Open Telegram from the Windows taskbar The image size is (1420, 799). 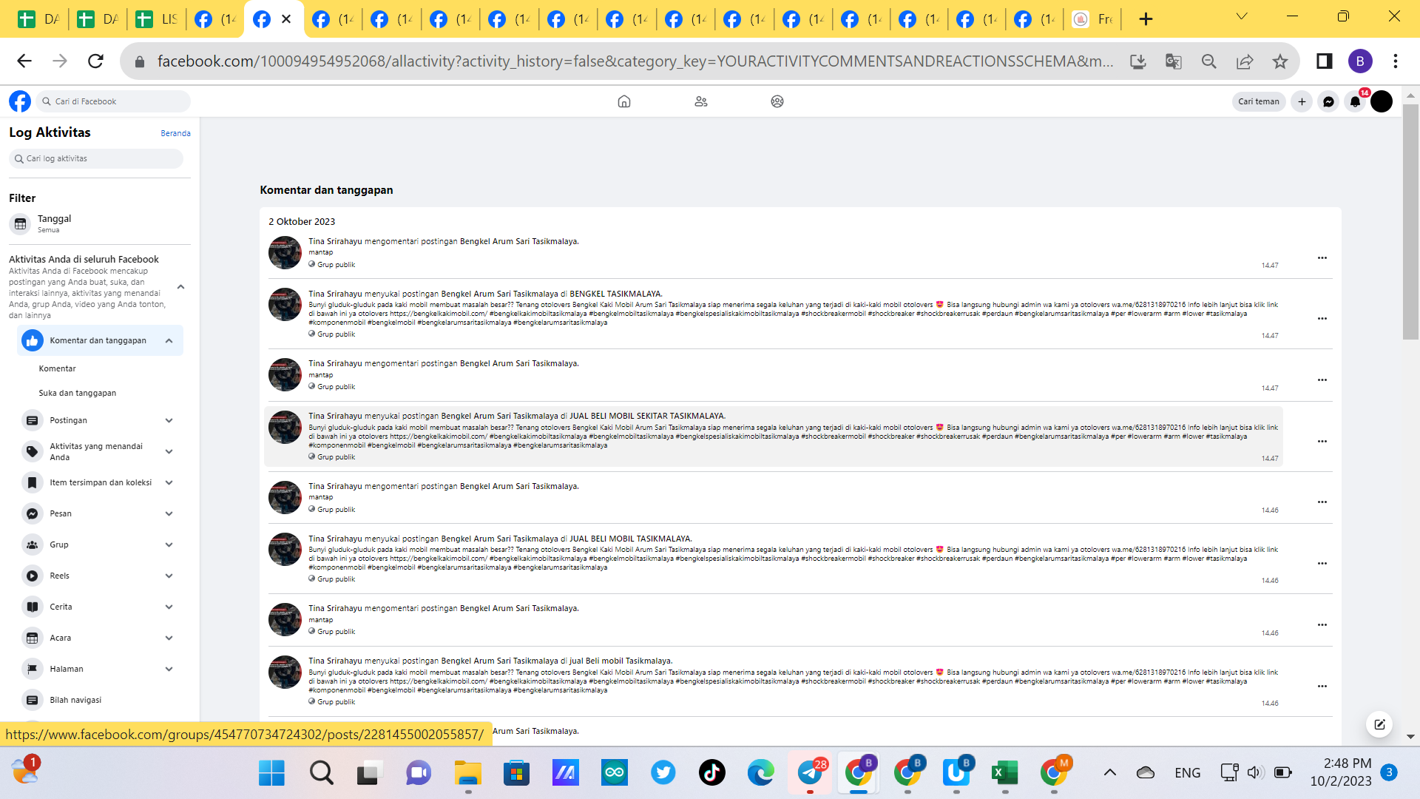point(811,772)
